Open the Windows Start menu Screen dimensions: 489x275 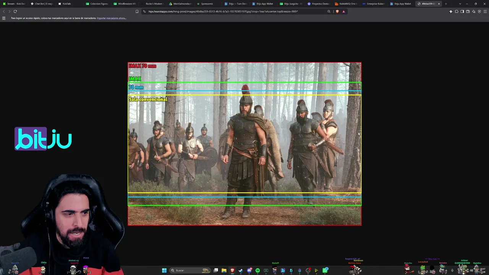(164, 270)
